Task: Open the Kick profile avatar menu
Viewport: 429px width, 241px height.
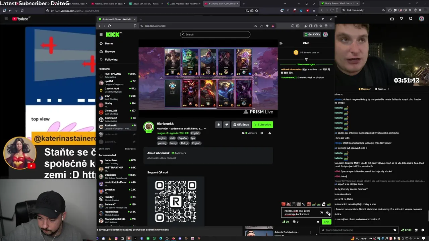Action: click(x=325, y=34)
